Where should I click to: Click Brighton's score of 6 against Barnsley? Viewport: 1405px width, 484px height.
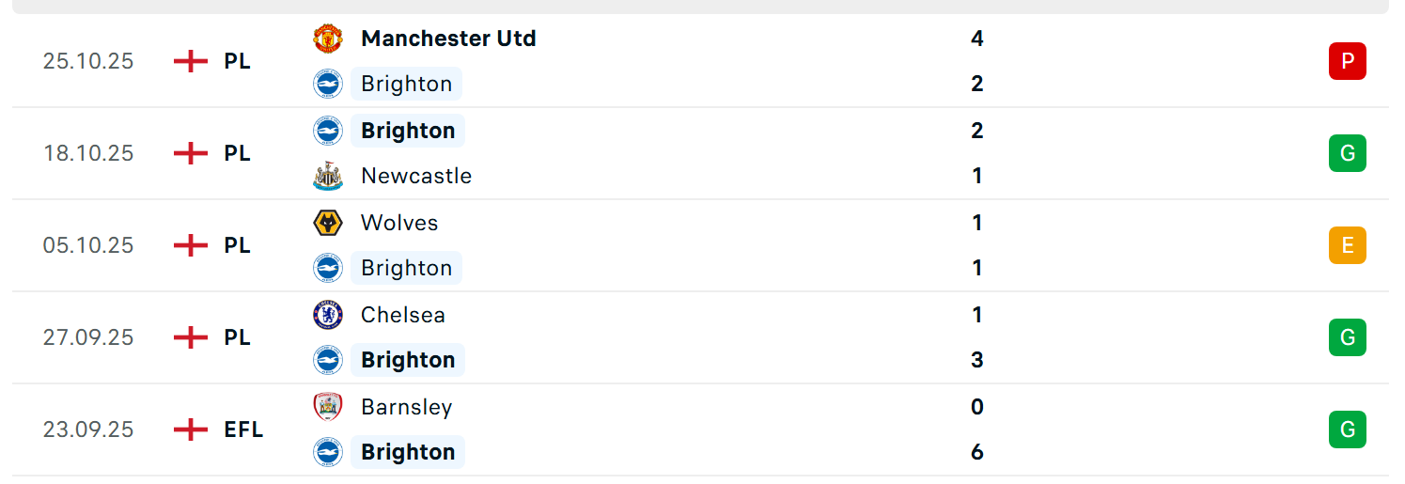tap(977, 452)
